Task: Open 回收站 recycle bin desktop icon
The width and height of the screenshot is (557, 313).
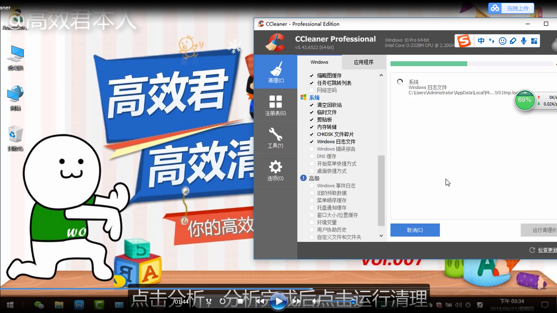Action: click(x=16, y=138)
